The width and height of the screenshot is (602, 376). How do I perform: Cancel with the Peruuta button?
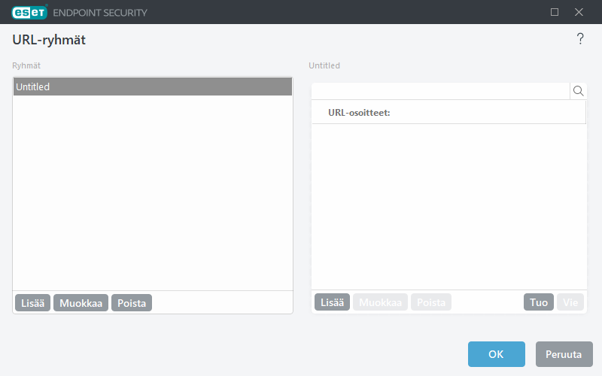coord(564,354)
